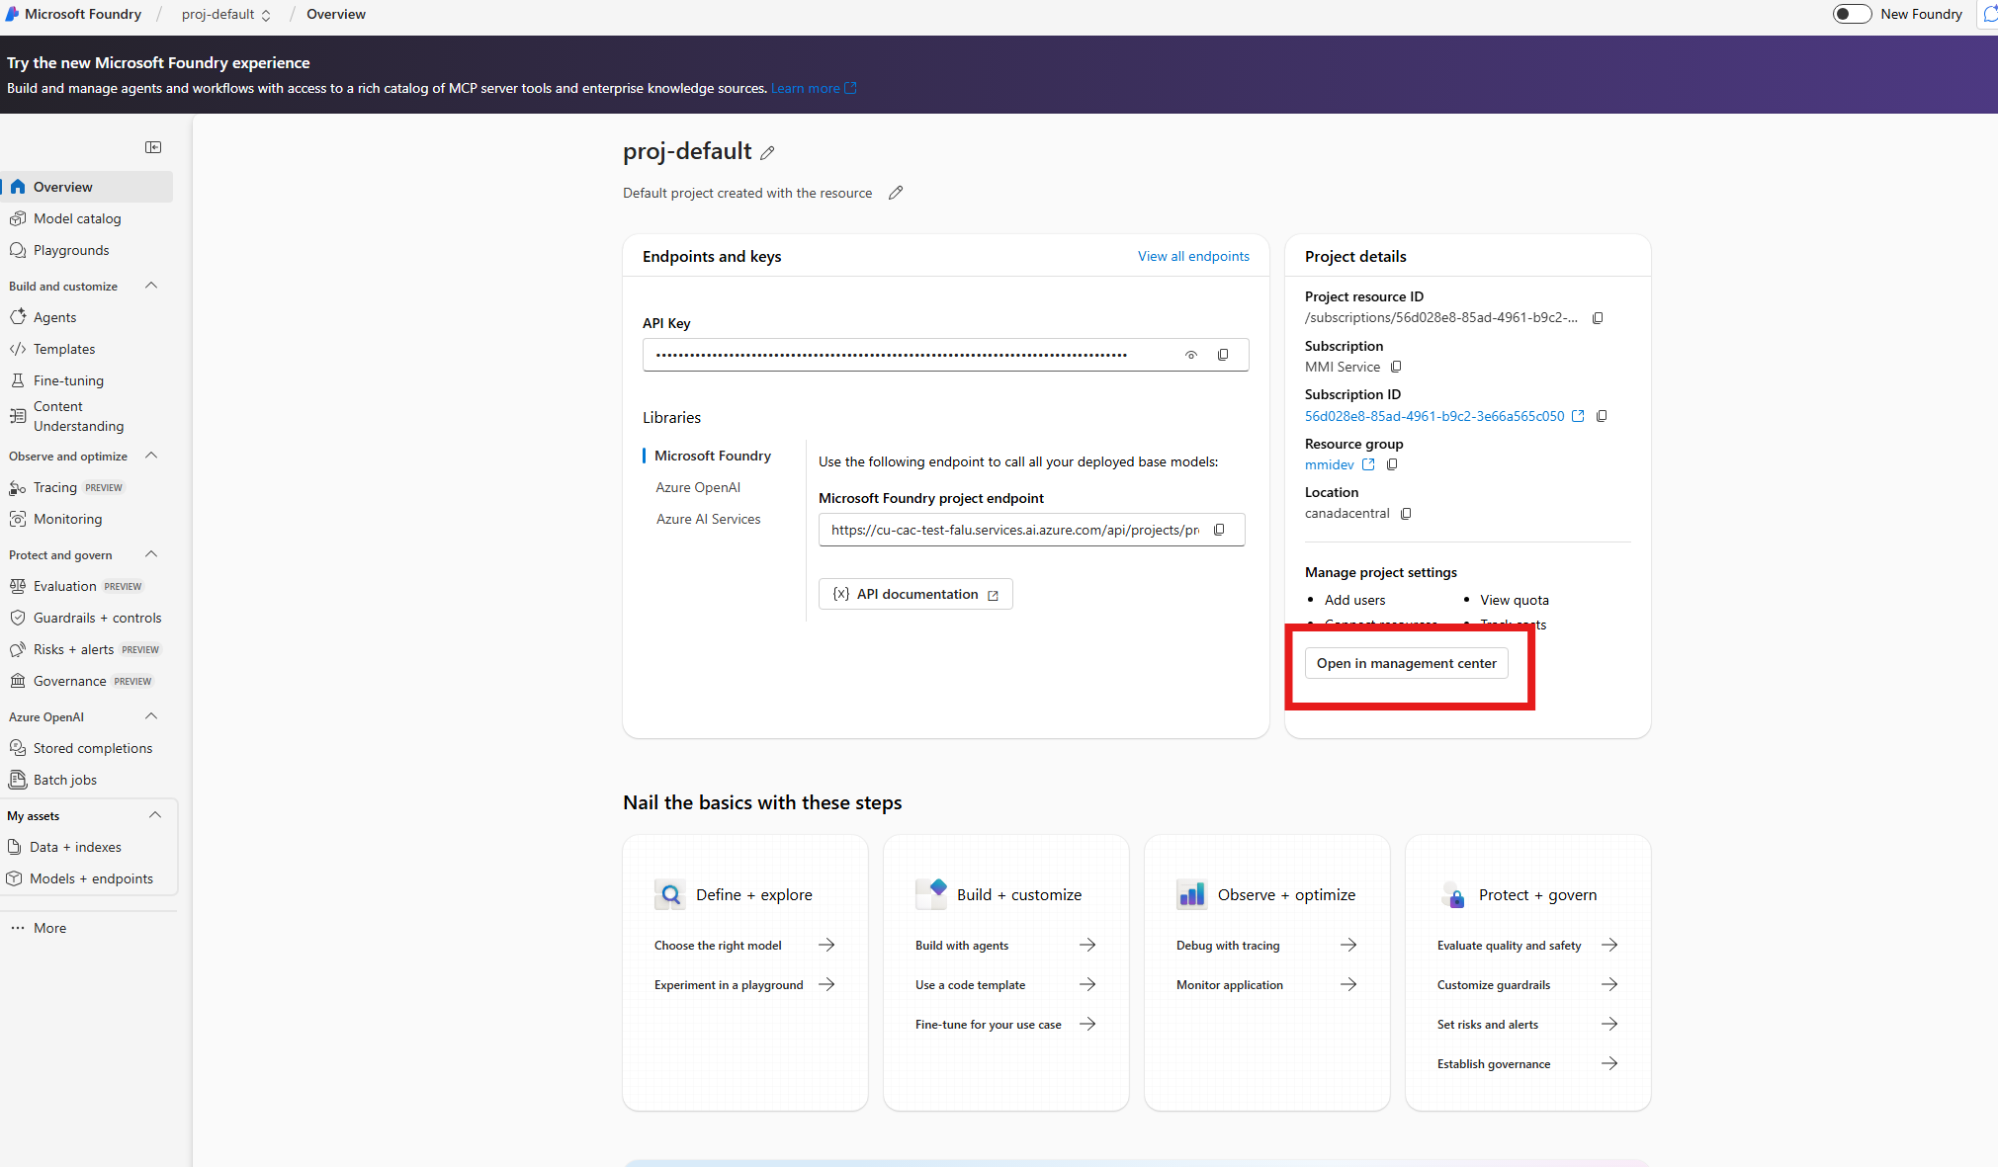The width and height of the screenshot is (1998, 1167).
Task: Collapse the My assets section
Action: click(x=155, y=815)
